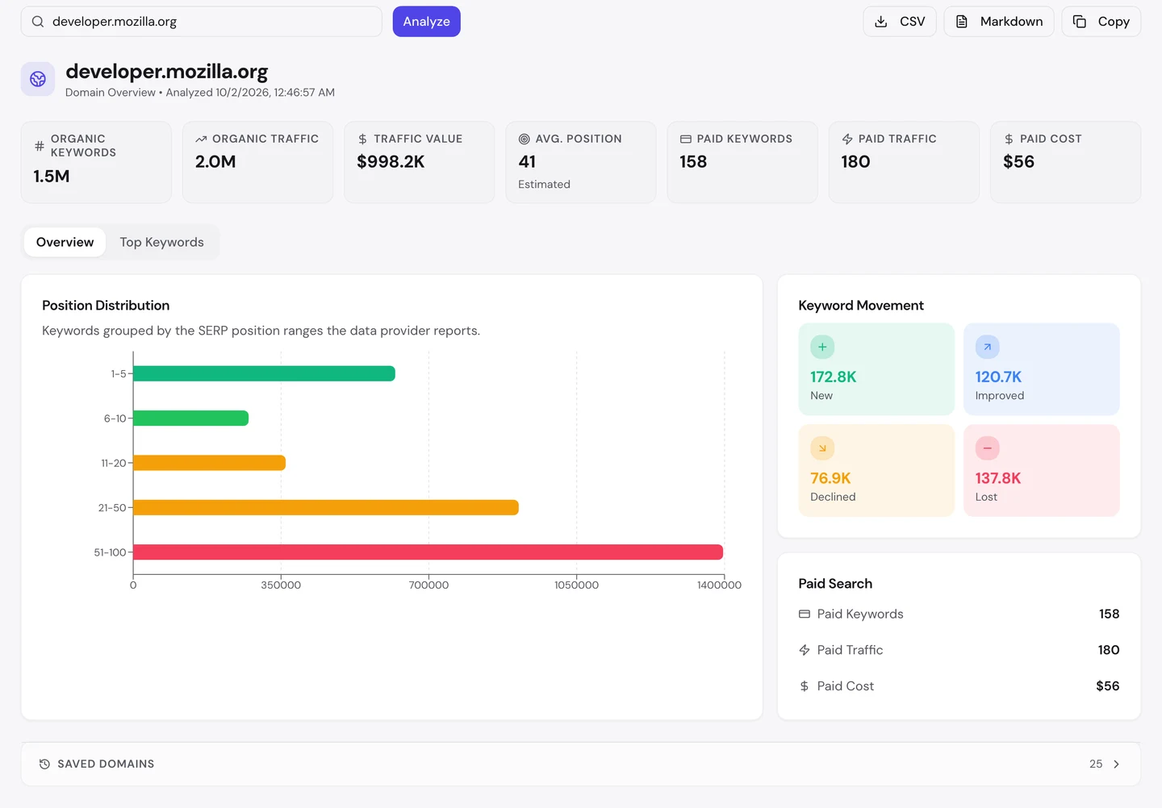Click the document icon on Markdown button
The height and width of the screenshot is (808, 1162).
[x=962, y=22]
